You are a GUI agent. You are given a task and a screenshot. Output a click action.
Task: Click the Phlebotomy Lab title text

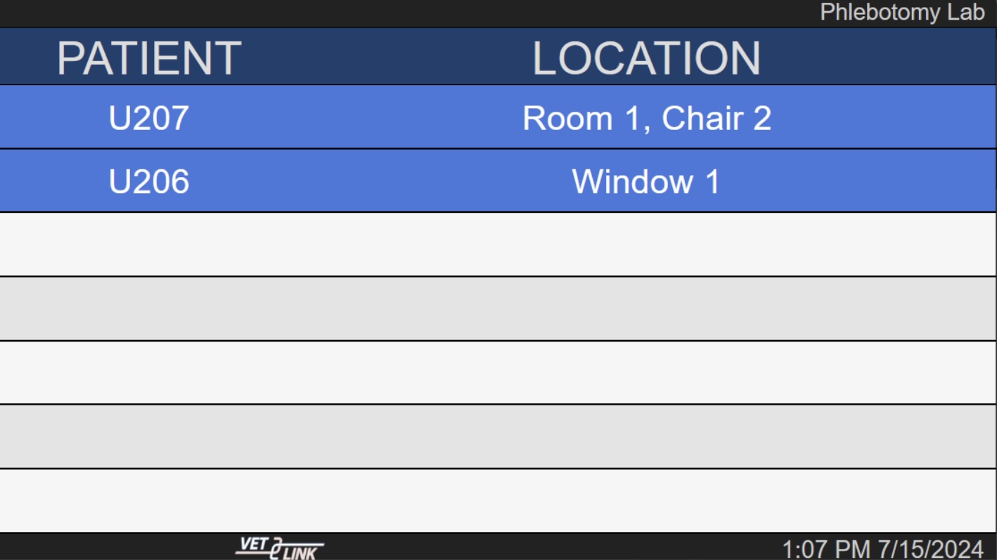coord(902,13)
